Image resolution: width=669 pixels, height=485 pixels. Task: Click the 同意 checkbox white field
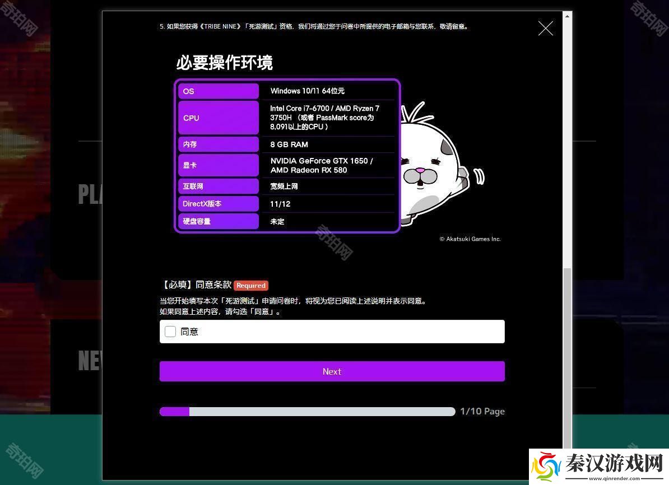click(x=332, y=332)
